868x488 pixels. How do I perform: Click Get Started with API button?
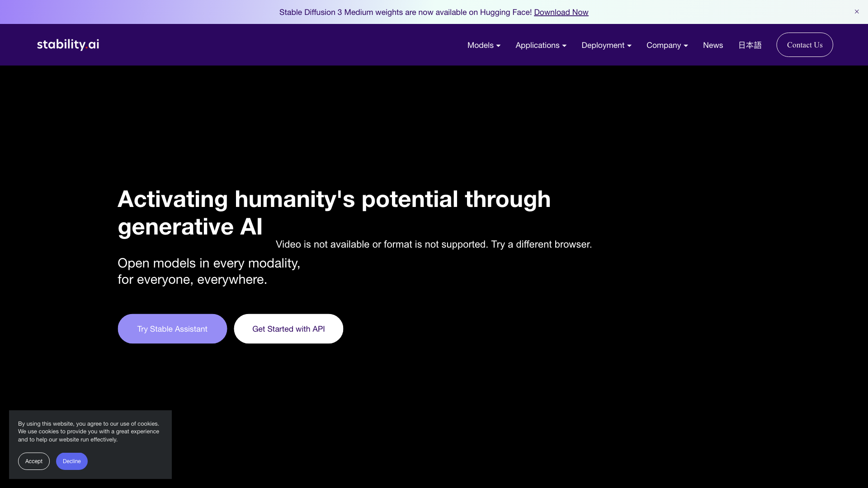(x=288, y=329)
